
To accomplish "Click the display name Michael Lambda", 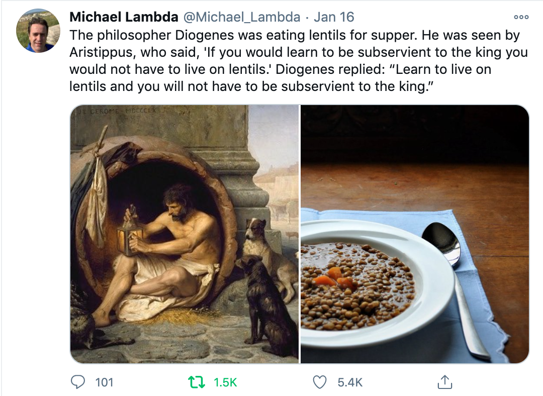I will coord(124,17).
